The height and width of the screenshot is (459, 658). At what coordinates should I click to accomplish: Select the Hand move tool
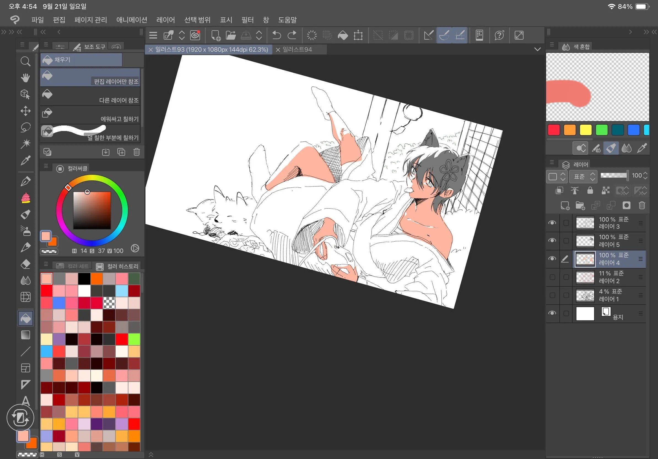pos(25,78)
